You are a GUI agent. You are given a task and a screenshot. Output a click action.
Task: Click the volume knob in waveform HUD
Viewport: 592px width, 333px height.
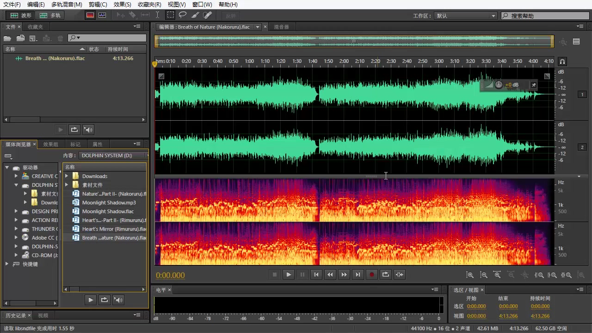[x=499, y=85]
